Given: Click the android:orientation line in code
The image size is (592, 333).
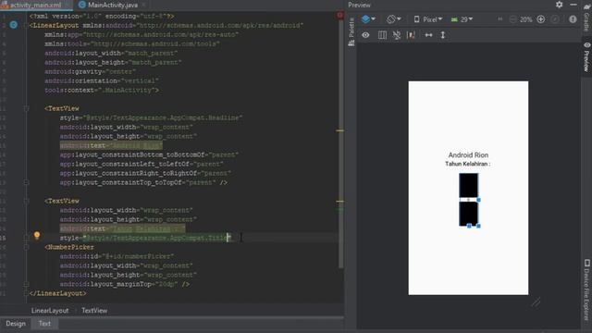Looking at the screenshot, I should [x=102, y=80].
